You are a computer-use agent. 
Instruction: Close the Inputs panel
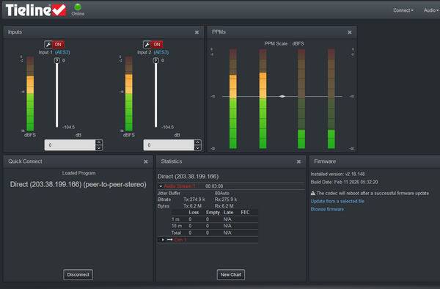click(197, 32)
